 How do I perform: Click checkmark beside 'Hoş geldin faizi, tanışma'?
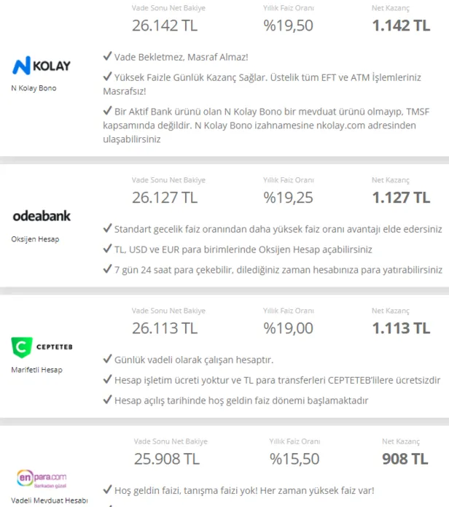pyautogui.click(x=108, y=489)
